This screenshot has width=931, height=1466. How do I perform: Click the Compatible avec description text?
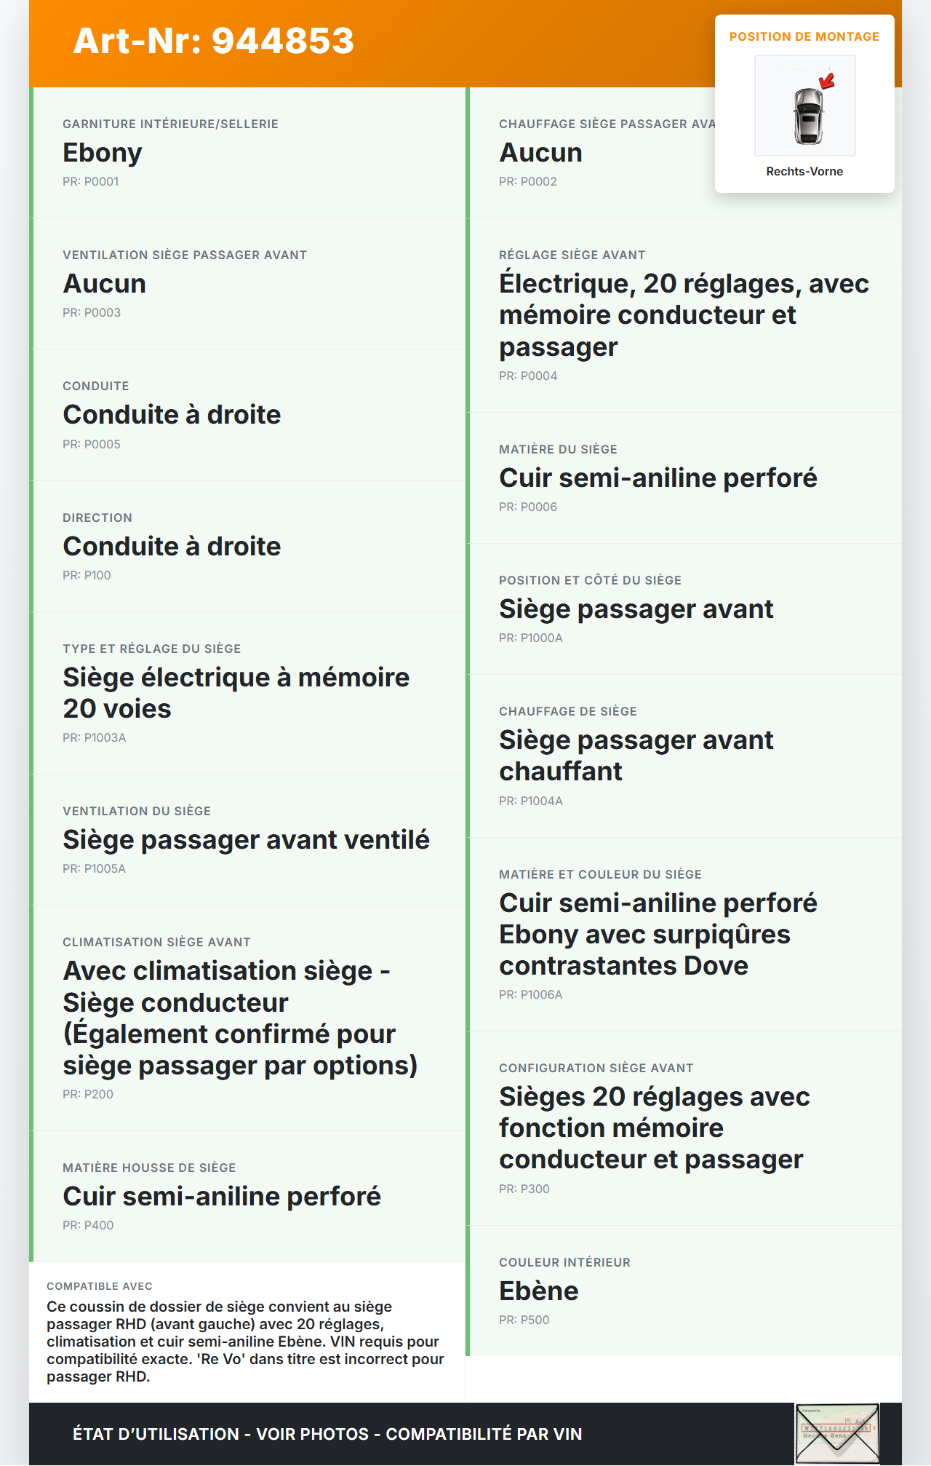click(x=246, y=1341)
